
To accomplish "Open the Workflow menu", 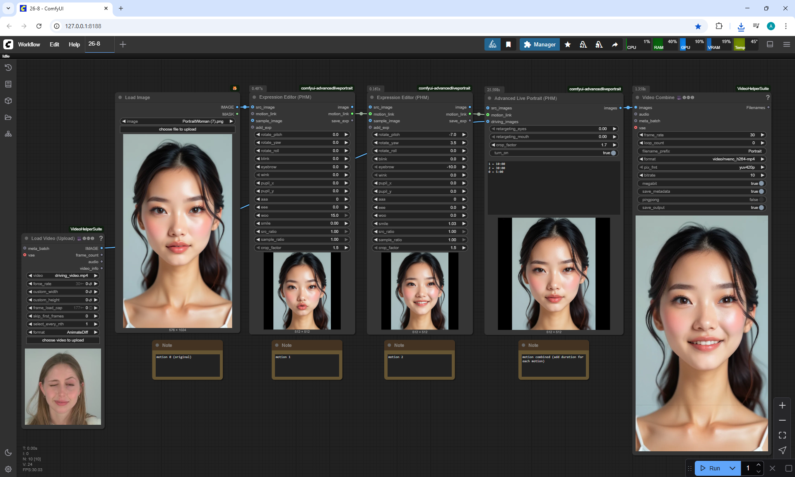I will pos(29,44).
